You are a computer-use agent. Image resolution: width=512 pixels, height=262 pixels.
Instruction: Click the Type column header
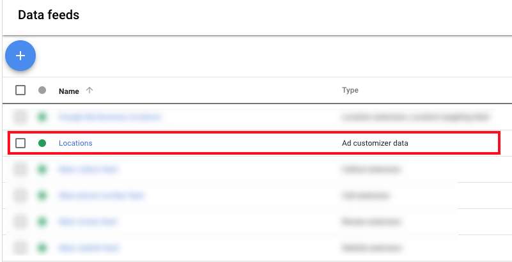pos(350,90)
